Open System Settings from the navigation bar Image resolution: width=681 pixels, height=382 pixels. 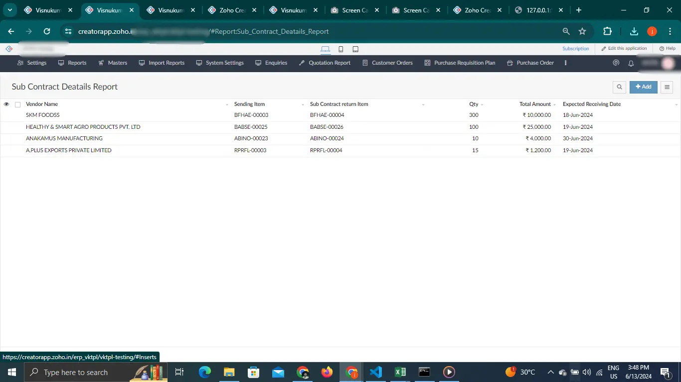[199, 63]
